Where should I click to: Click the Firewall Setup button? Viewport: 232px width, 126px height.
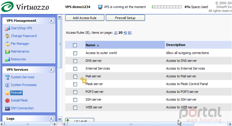tap(125, 18)
